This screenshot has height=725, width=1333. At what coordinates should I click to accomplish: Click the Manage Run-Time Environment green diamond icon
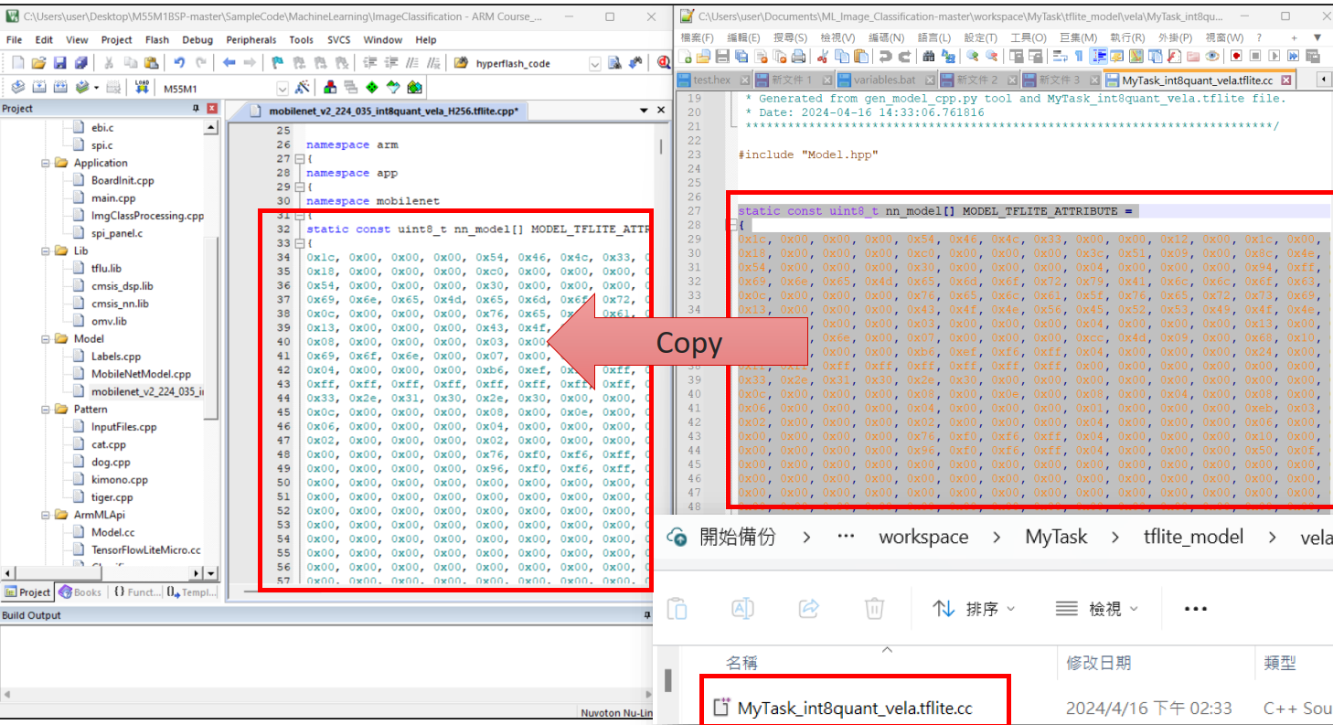coord(372,88)
